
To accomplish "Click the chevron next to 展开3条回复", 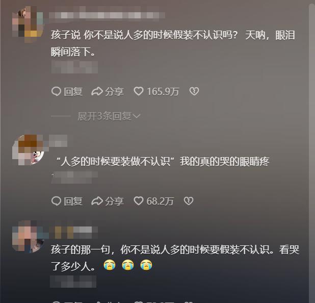I will [137, 116].
